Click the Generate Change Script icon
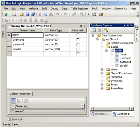140x127 pixels. tap(6, 20)
